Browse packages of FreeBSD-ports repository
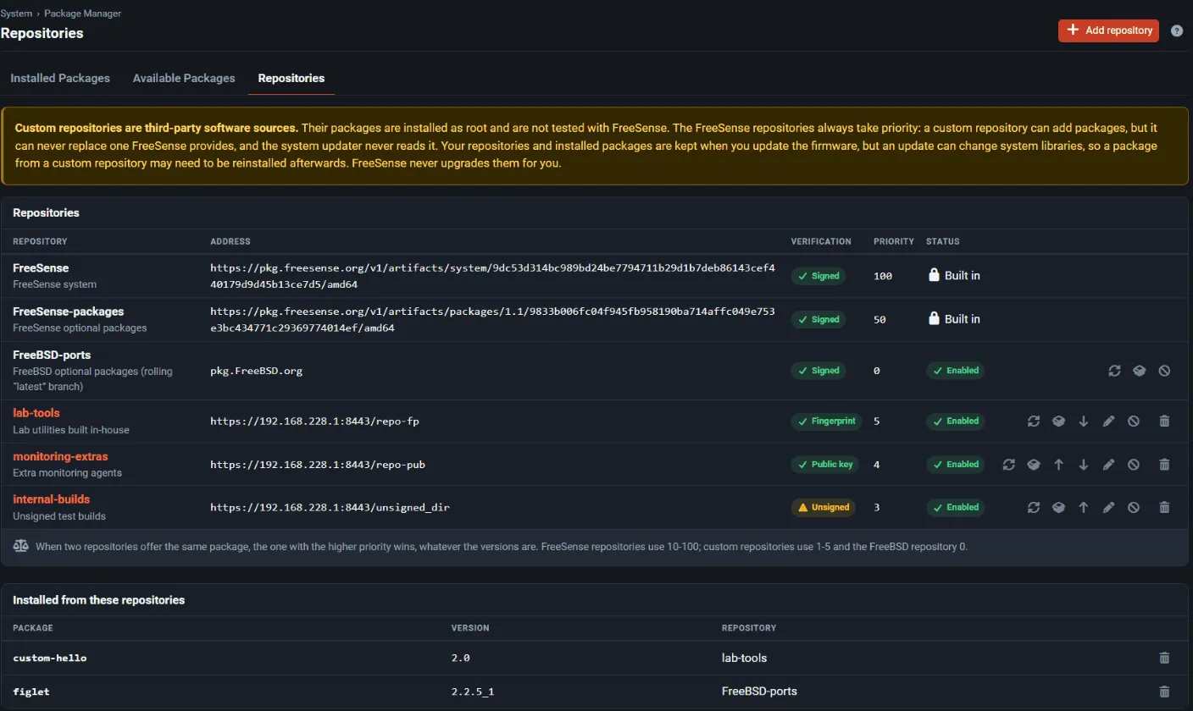 click(1140, 371)
